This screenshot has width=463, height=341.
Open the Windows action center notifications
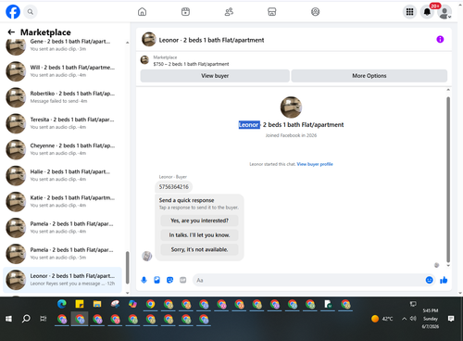pos(451,319)
